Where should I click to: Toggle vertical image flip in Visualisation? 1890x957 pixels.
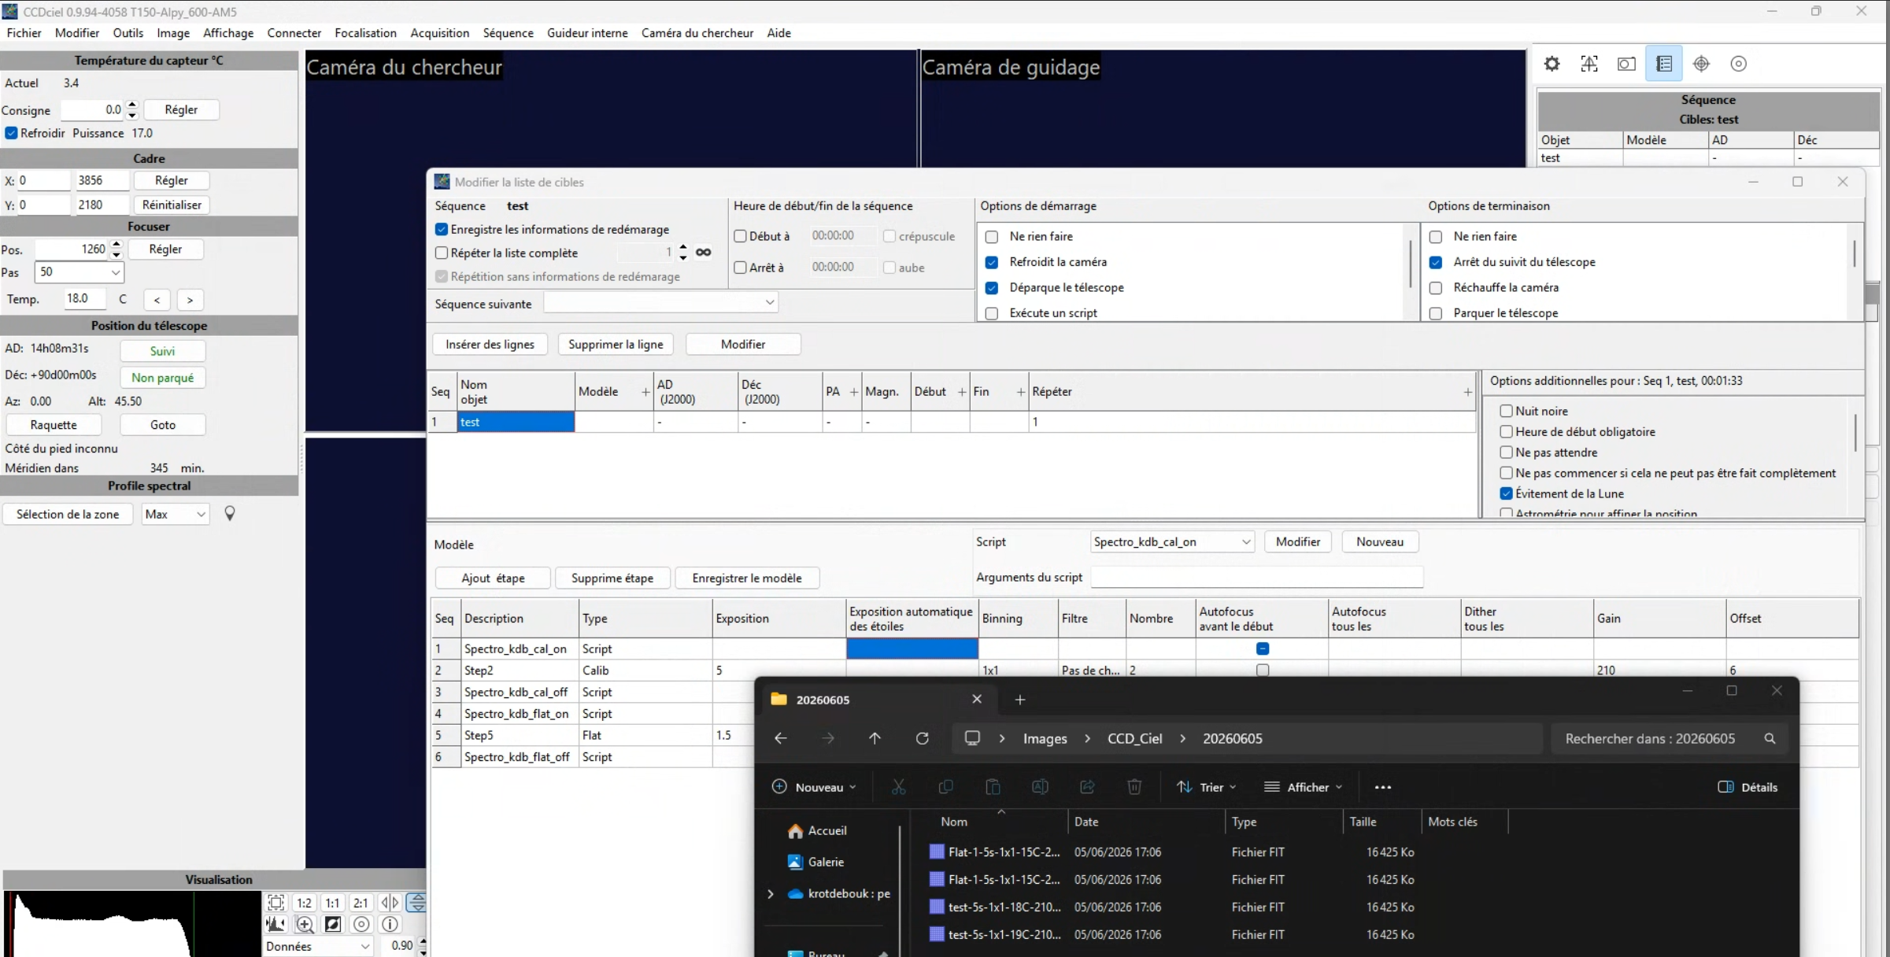[417, 903]
